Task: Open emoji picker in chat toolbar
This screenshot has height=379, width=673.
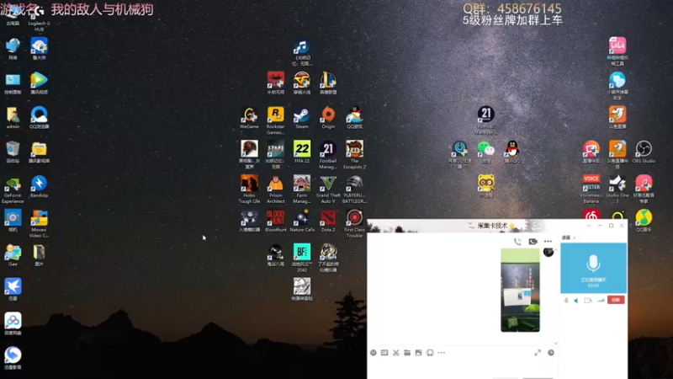Action: coord(374,353)
